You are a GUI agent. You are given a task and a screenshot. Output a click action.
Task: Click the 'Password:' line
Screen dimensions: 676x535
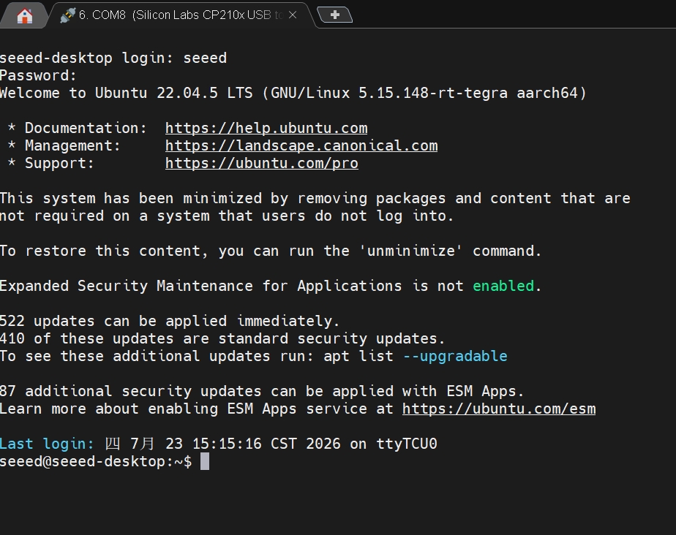(x=38, y=76)
